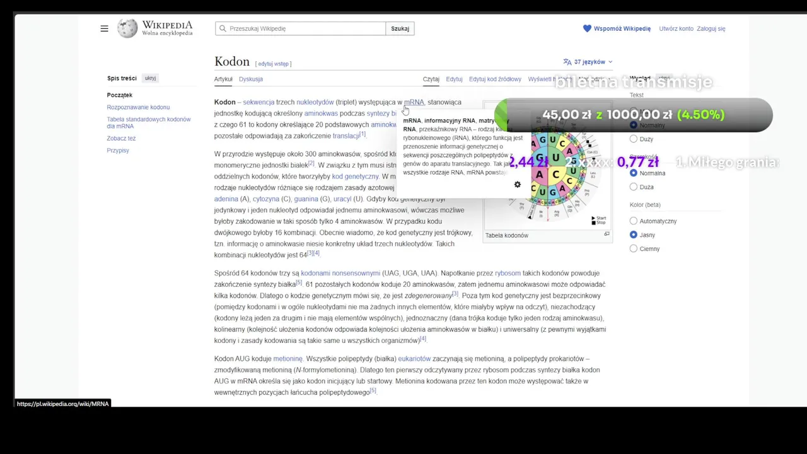Jump to Zobacz też section
The height and width of the screenshot is (454, 807).
click(x=121, y=138)
